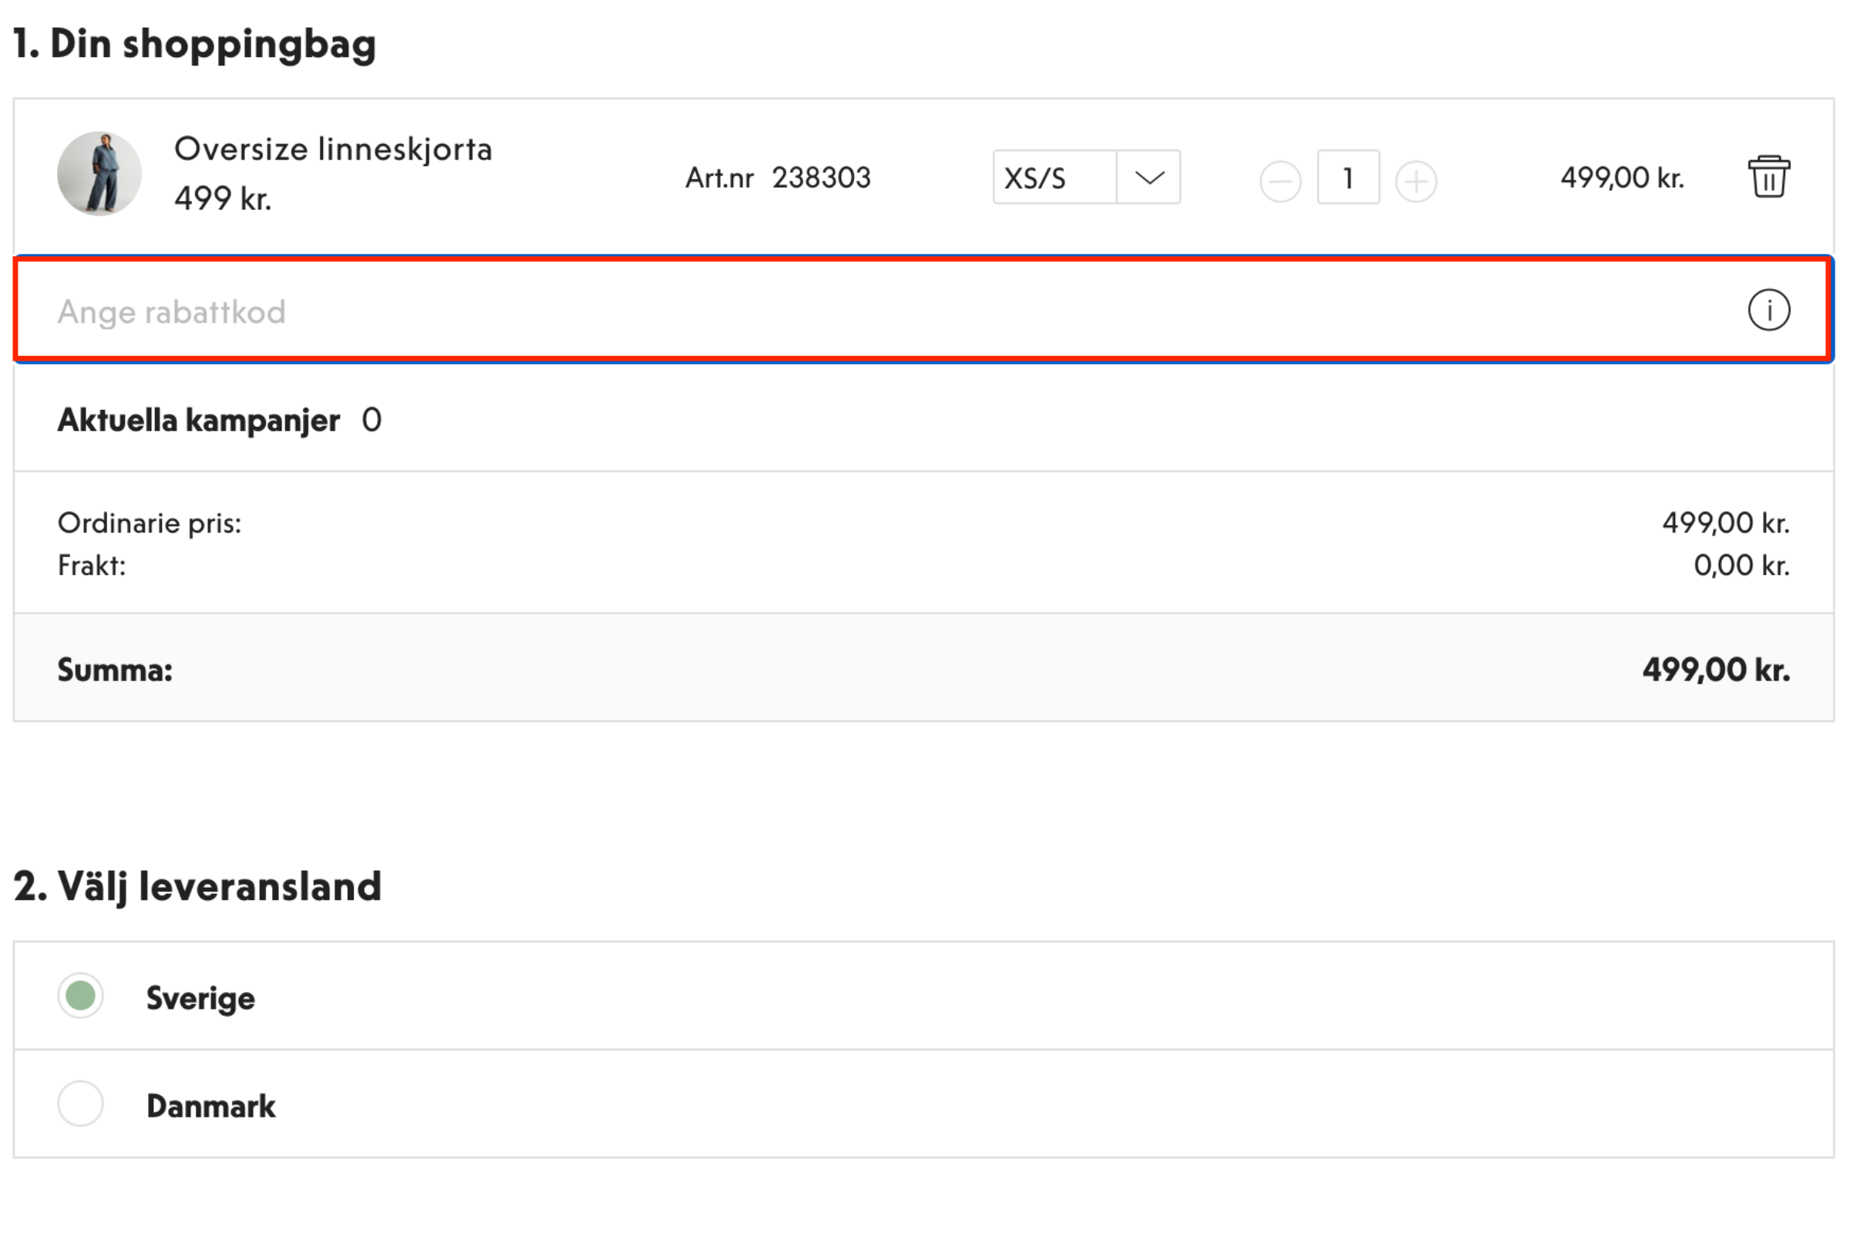The image size is (1850, 1233).
Task: Open the linen shirt product thumbnail
Action: 99,173
